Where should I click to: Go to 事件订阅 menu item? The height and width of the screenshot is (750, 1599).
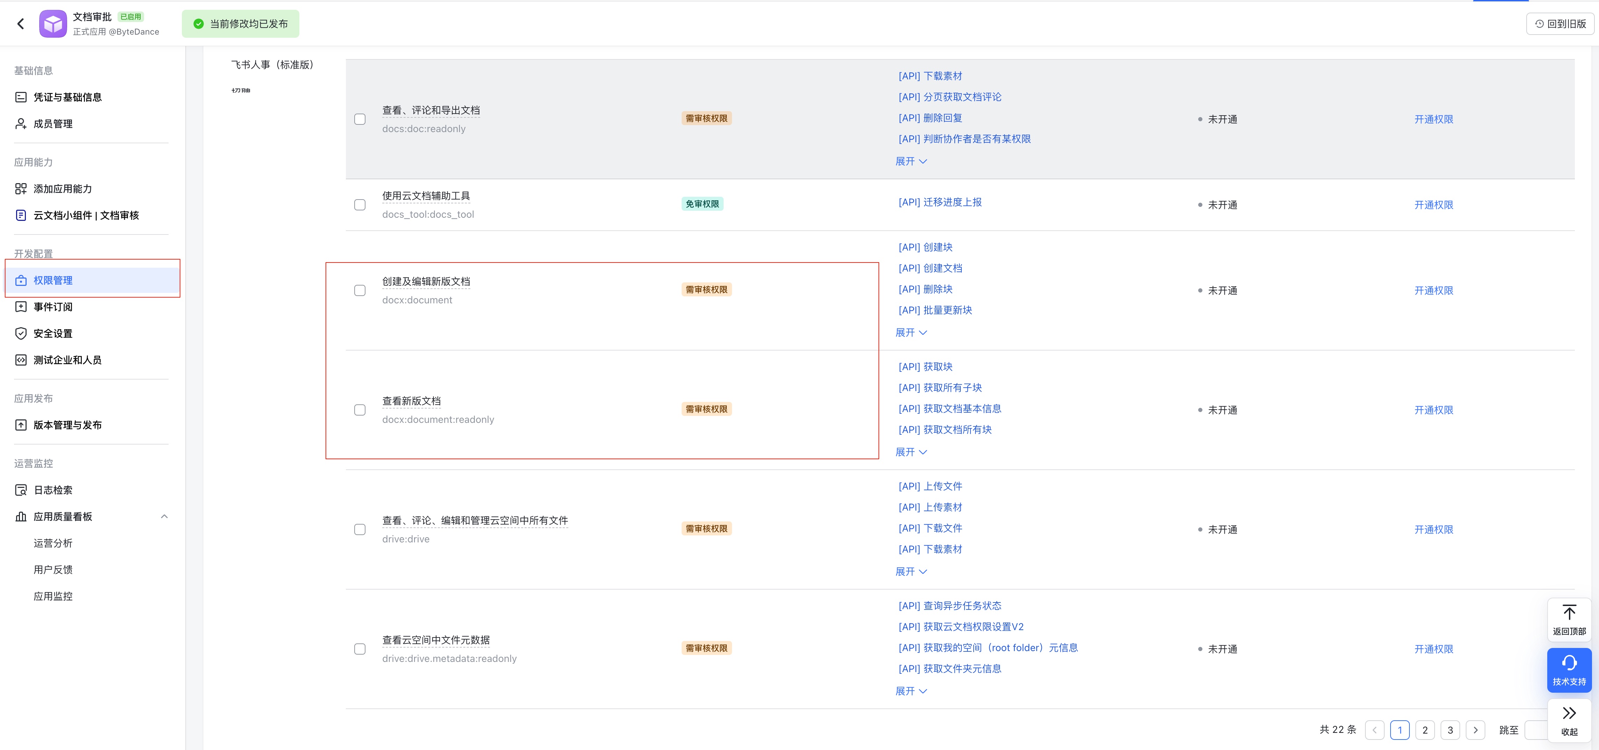coord(53,307)
